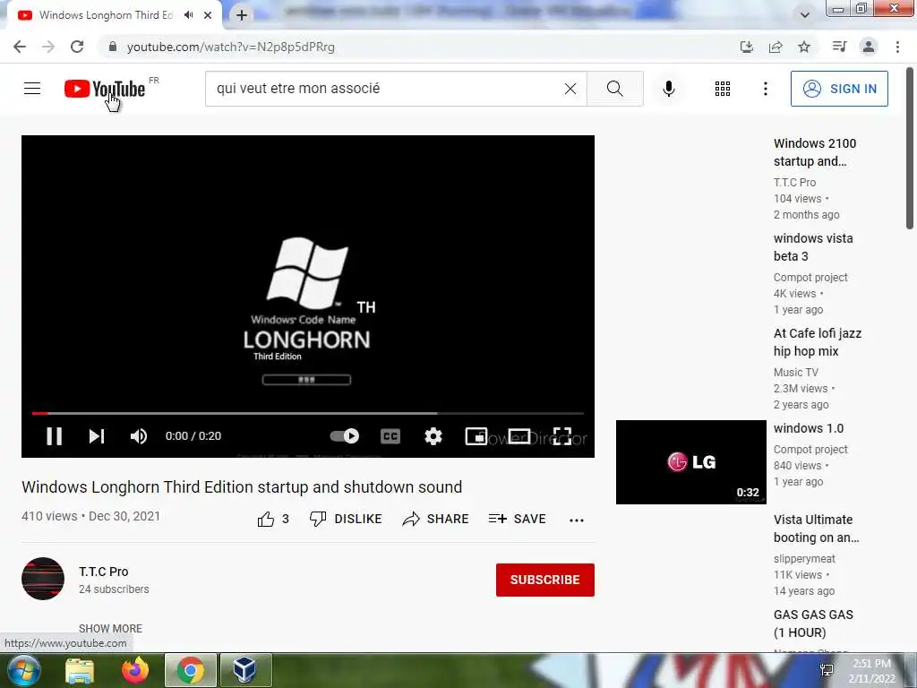Go to YouTube home via logo
The width and height of the screenshot is (917, 688).
(105, 89)
